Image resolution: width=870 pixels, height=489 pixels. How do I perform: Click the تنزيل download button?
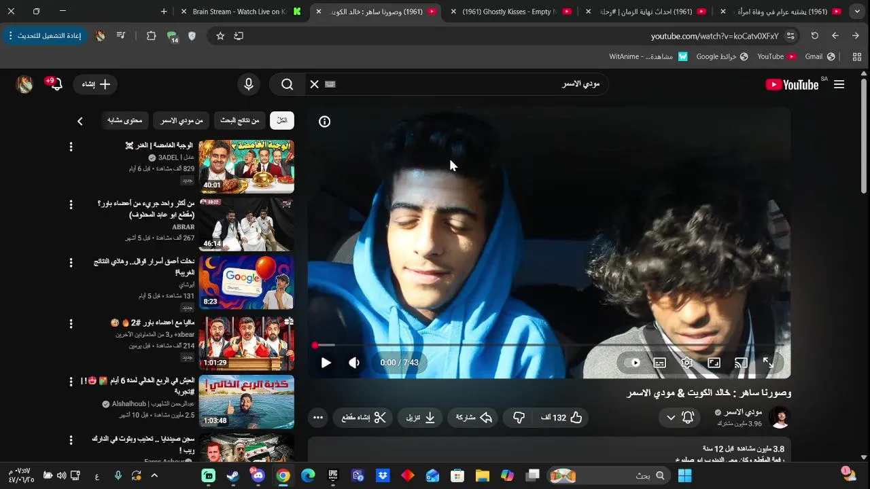point(421,418)
